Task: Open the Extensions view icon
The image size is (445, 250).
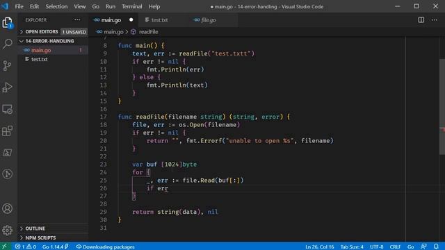Action: pos(8,131)
